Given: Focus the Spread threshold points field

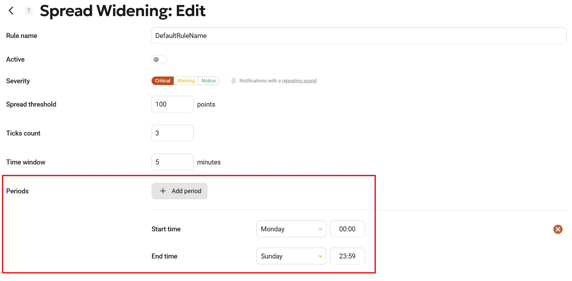Looking at the screenshot, I should 172,104.
